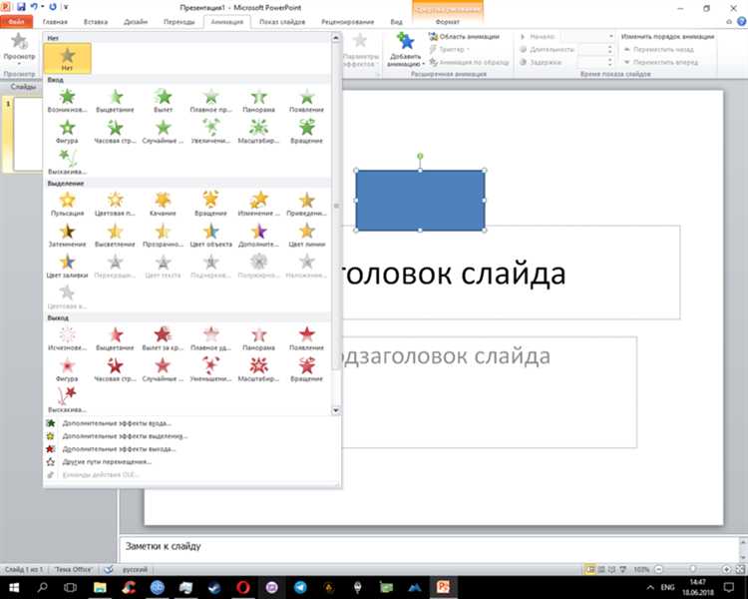Apply yellow "Вращение" under Выделение
Screen dimensions: 748x599
pyautogui.click(x=210, y=205)
